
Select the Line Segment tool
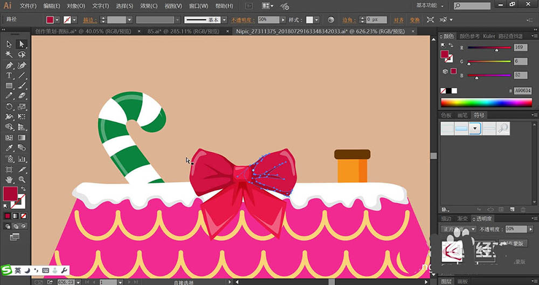[x=22, y=75]
